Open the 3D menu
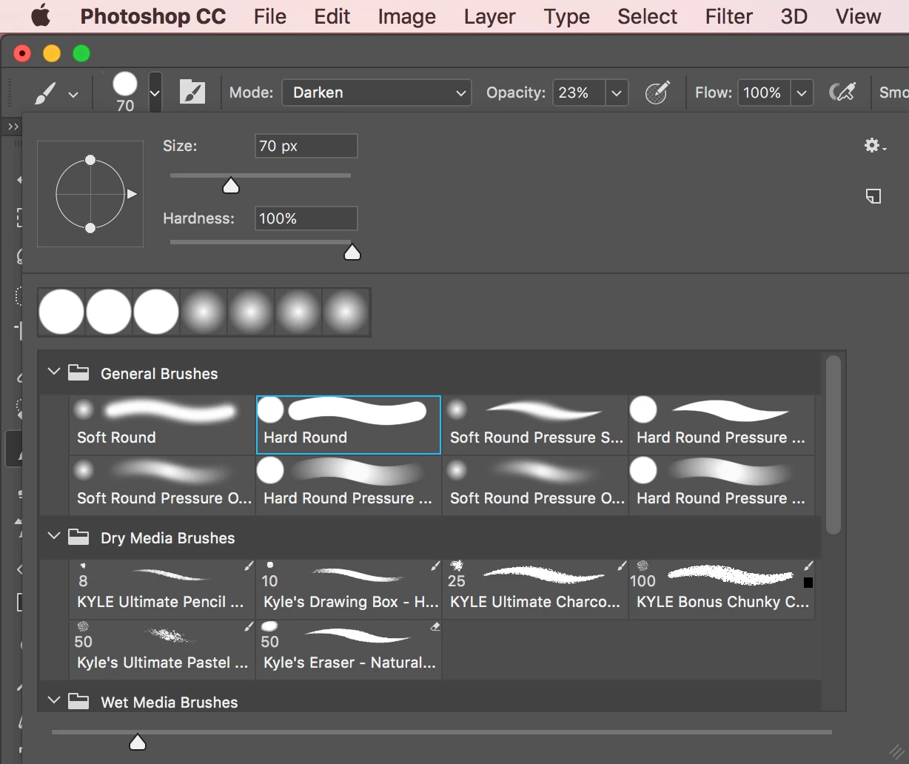Screen dimensions: 909x764 click(x=794, y=16)
